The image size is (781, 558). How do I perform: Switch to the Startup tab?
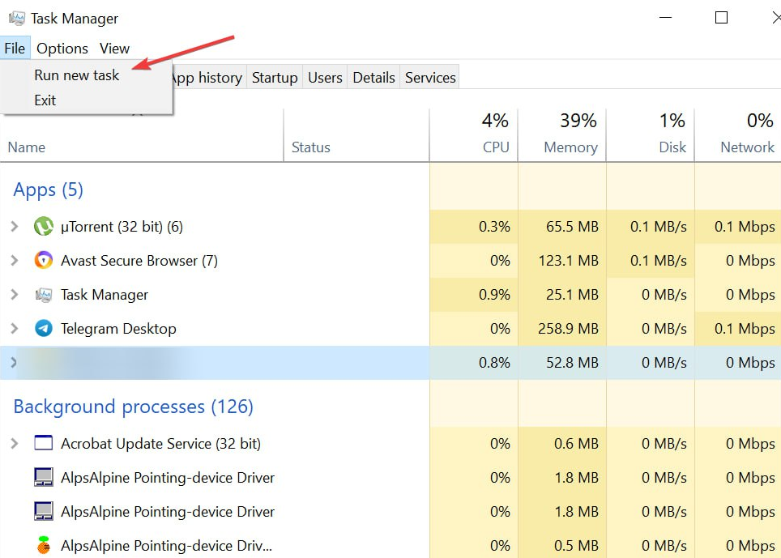275,78
